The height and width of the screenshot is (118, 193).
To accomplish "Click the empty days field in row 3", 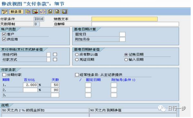I will click(55, 95).
